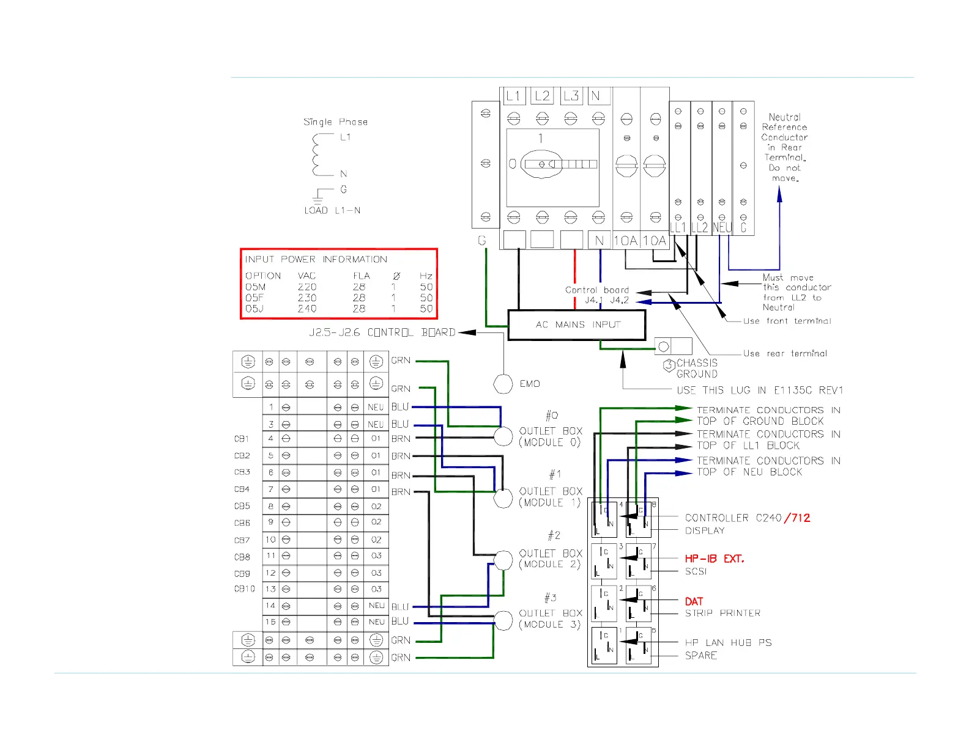
Task: Click the 'INPUT POWER INFORMATION' heading
Action: pyautogui.click(x=316, y=259)
